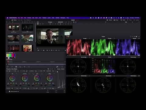
Task: Toggle the Gallery panel button
Action: pyautogui.click(x=14, y=20)
